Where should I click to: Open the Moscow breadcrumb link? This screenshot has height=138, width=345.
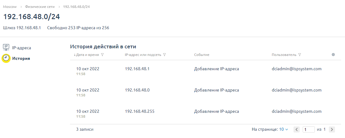tap(10, 7)
